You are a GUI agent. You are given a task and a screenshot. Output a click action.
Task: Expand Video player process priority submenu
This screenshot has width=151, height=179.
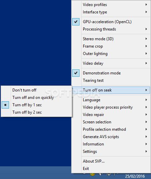click(111, 107)
